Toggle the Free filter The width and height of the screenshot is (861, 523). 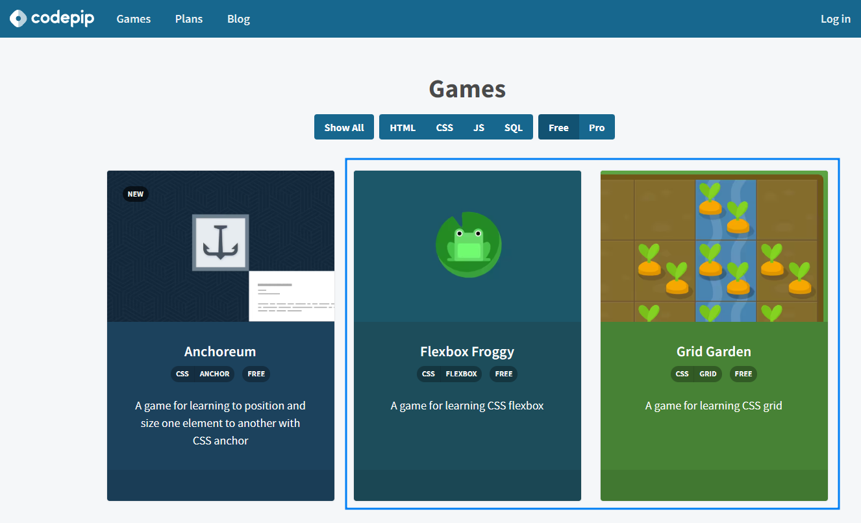[x=558, y=127]
